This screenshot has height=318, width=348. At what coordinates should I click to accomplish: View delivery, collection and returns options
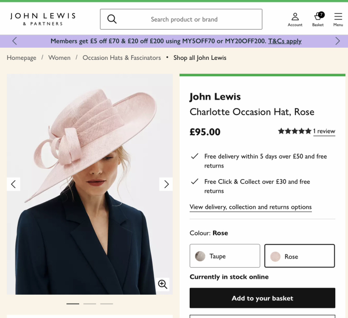[251, 207]
